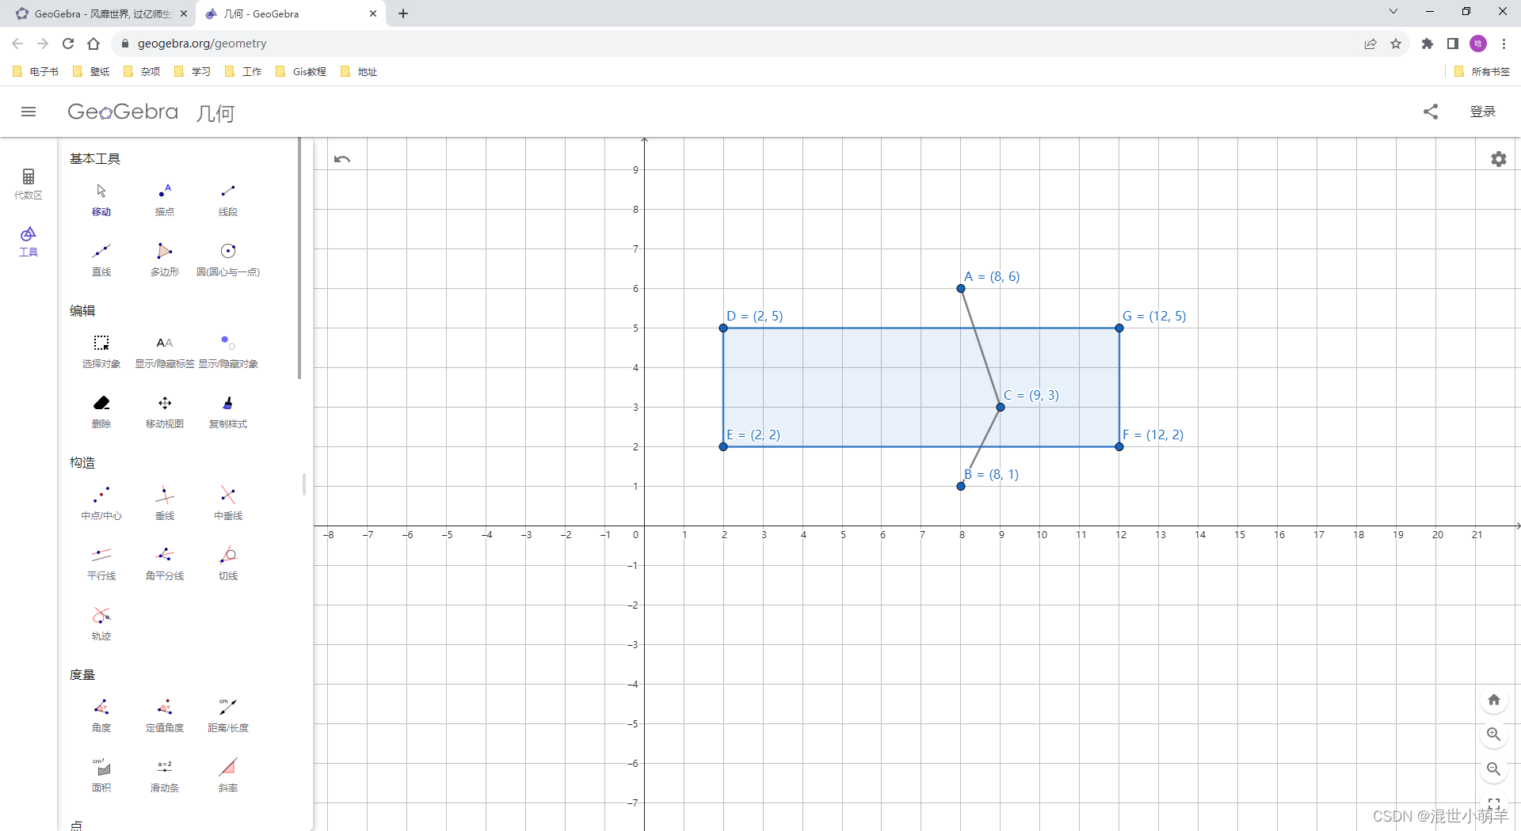Select the Copy Style (复制样式) tool
The image size is (1521, 831).
point(228,412)
